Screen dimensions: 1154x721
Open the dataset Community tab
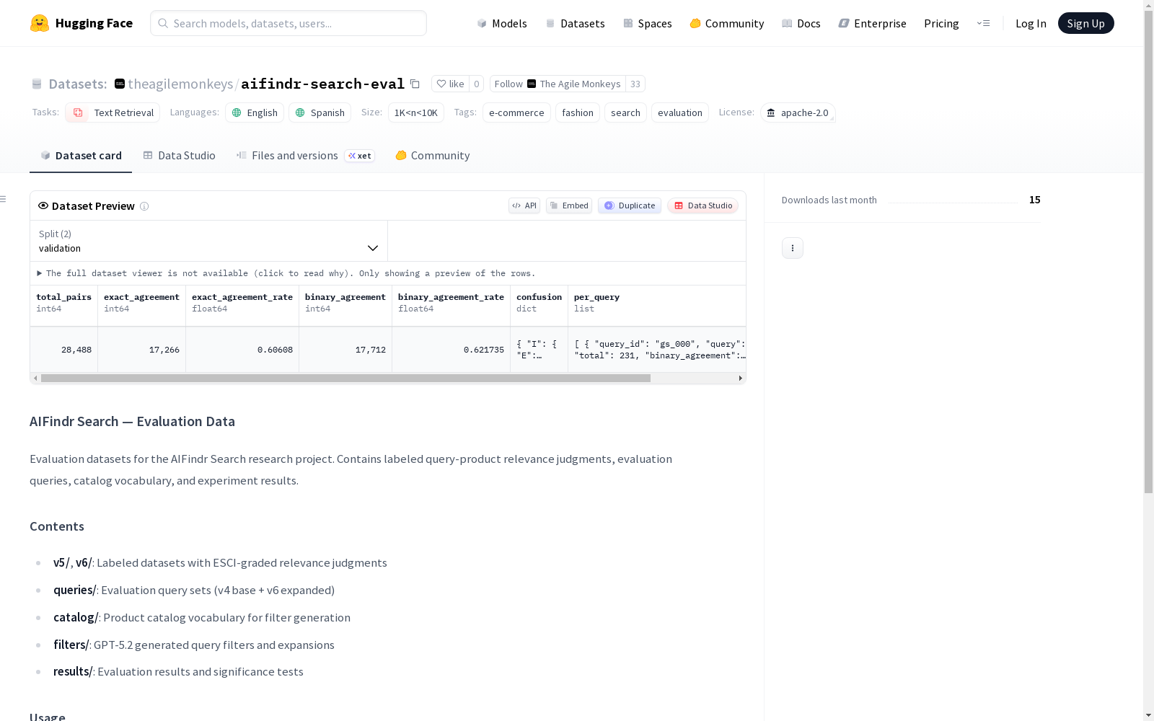433,155
